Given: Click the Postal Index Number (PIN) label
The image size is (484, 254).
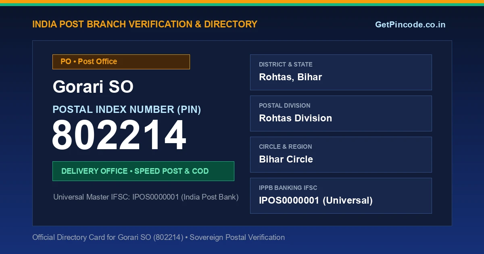Looking at the screenshot, I should click(127, 109).
